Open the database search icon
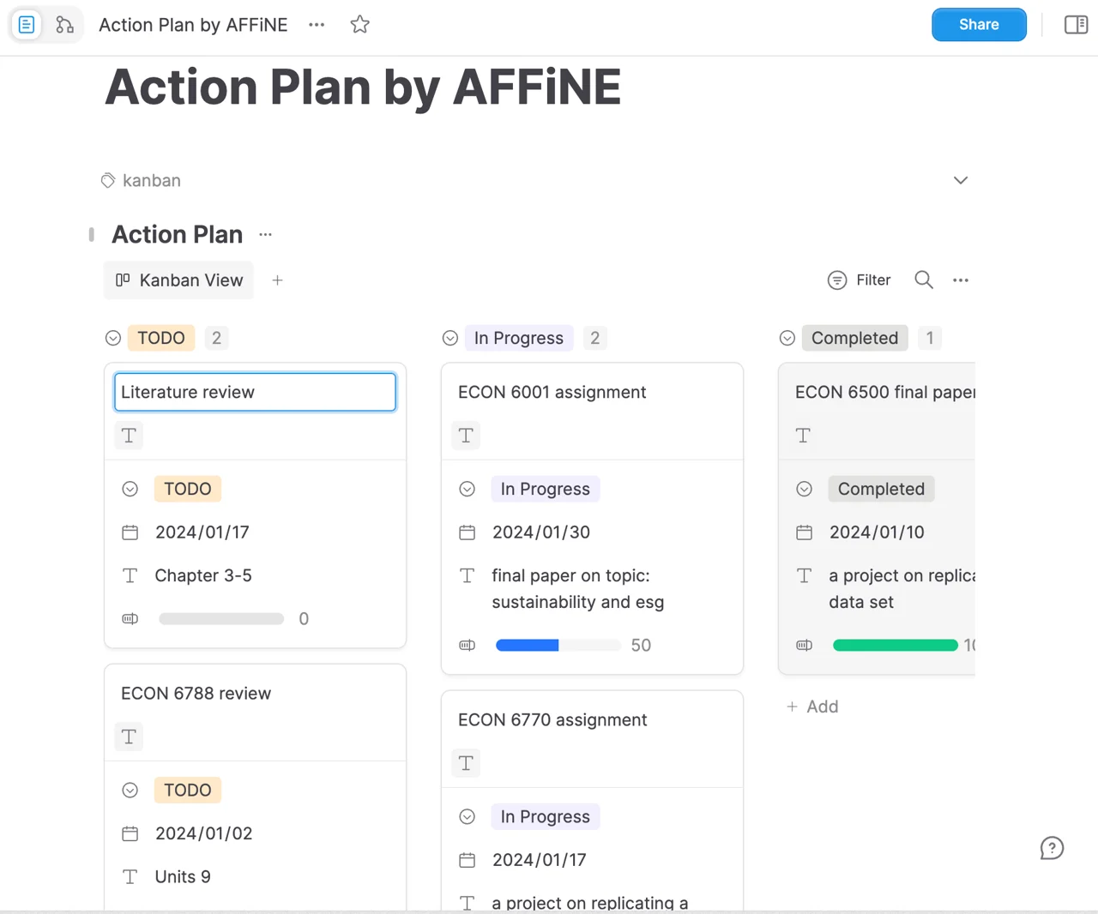Screen dimensions: 1098x914 924,280
